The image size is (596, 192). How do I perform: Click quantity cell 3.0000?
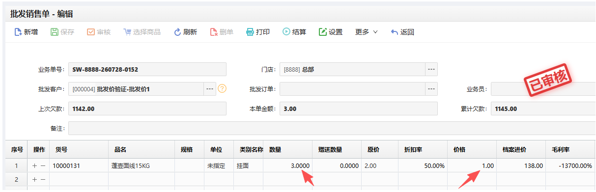coord(287,166)
